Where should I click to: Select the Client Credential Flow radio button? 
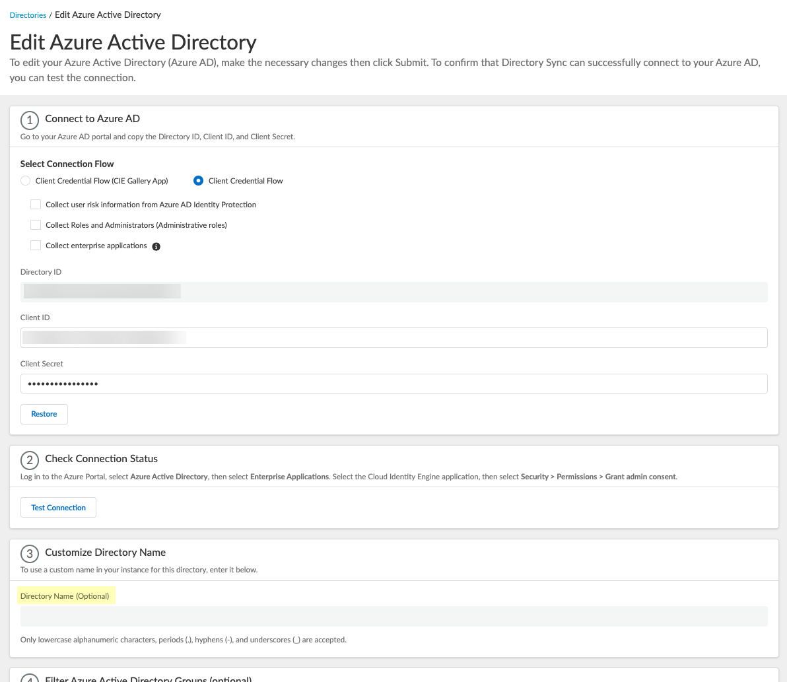tap(198, 180)
